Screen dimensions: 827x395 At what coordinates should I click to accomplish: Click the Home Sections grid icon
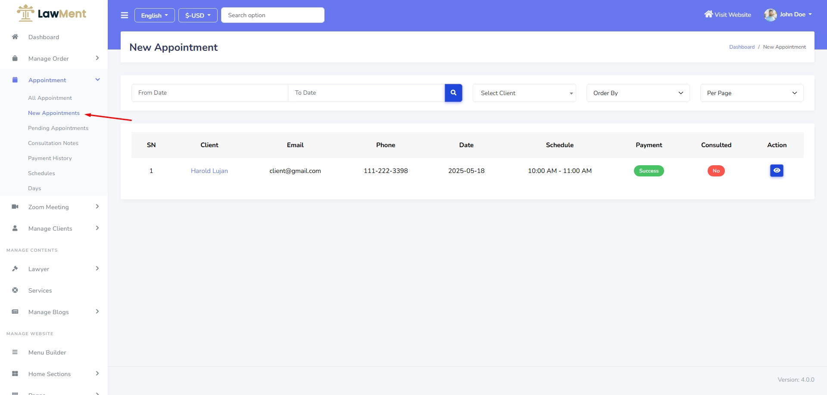(15, 373)
